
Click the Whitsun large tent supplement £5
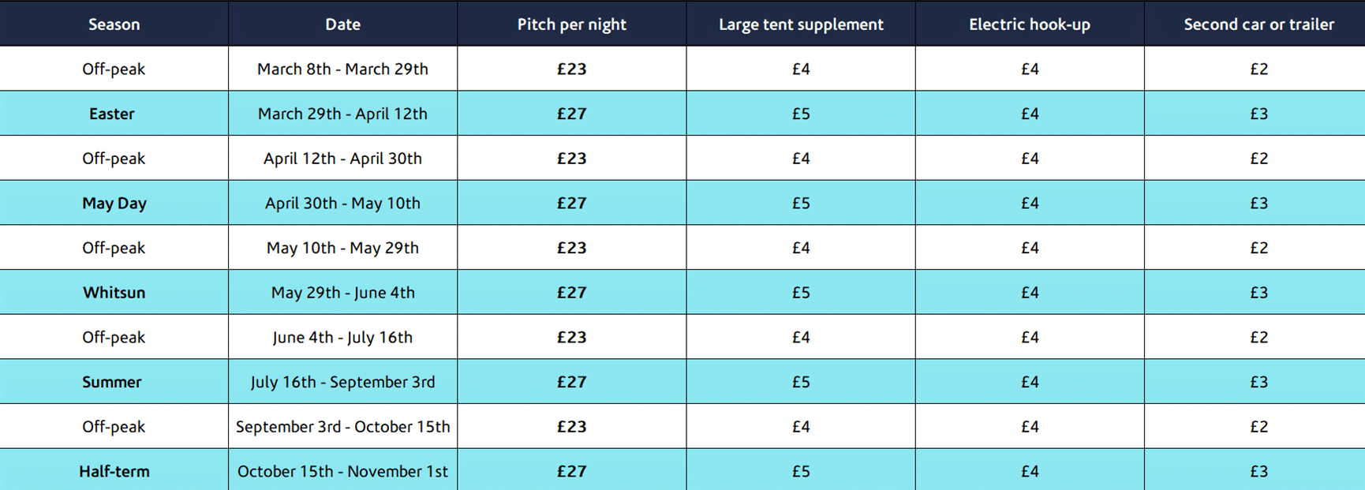(x=801, y=293)
